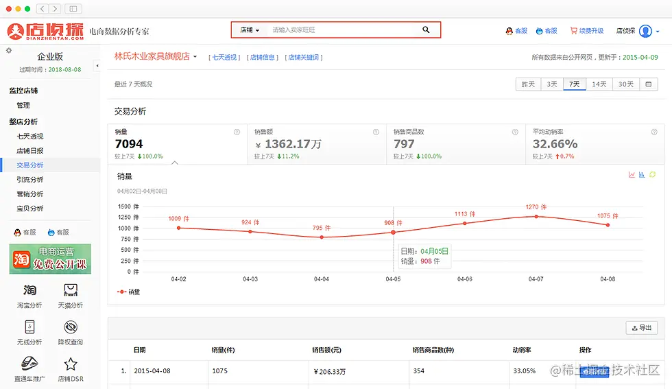Select the 销售额 1362.17万 metric card

(x=317, y=144)
